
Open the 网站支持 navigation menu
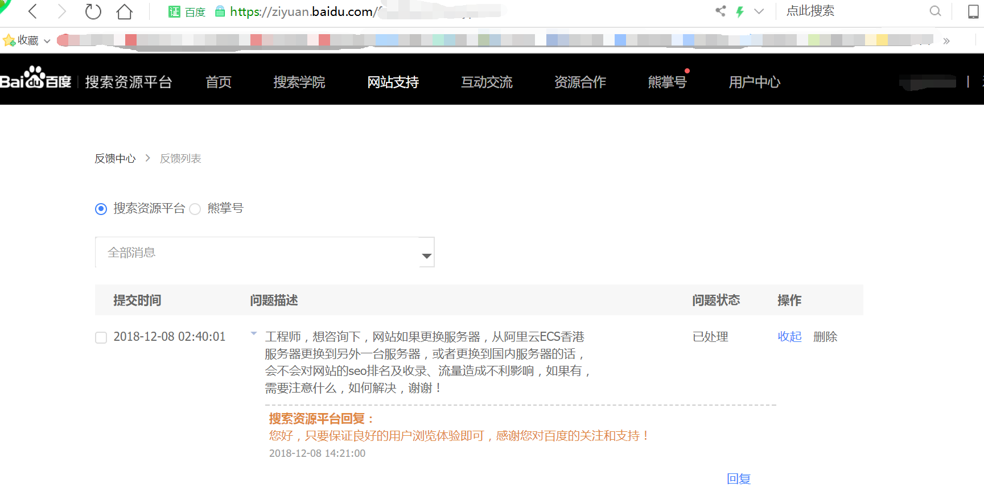point(393,82)
